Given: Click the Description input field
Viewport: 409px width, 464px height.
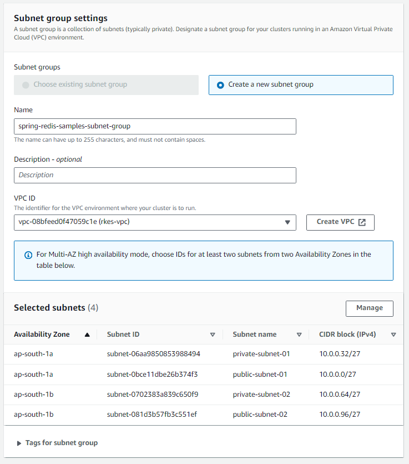Looking at the screenshot, I should pos(155,175).
